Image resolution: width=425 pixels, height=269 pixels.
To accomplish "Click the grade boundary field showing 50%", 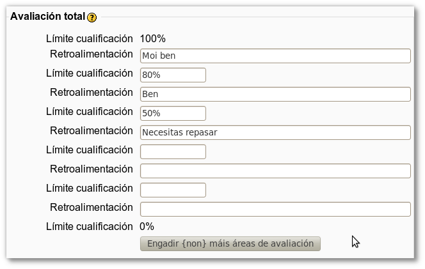I will tap(173, 113).
